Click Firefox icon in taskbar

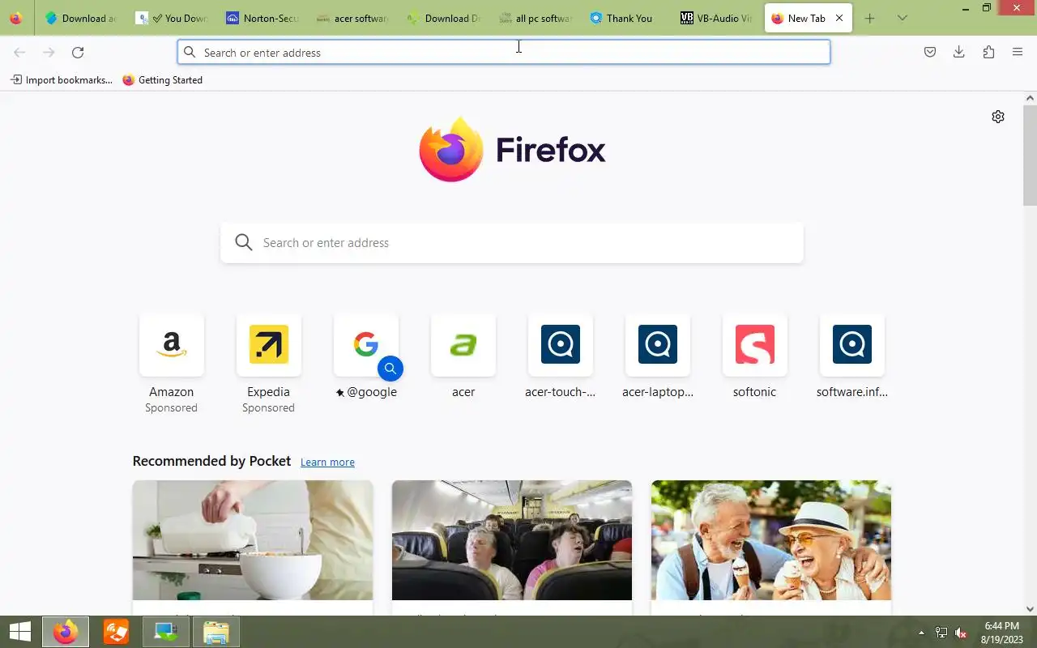pyautogui.click(x=66, y=632)
